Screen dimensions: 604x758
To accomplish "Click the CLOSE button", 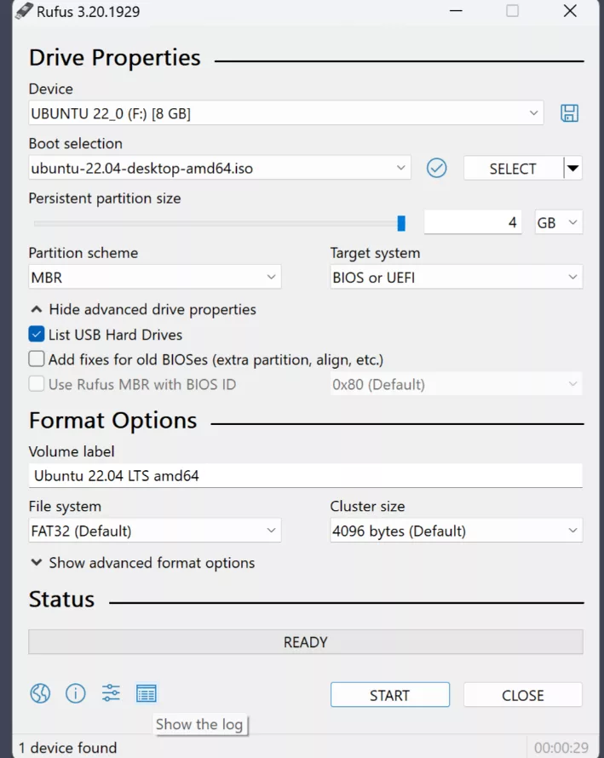I will pos(522,695).
